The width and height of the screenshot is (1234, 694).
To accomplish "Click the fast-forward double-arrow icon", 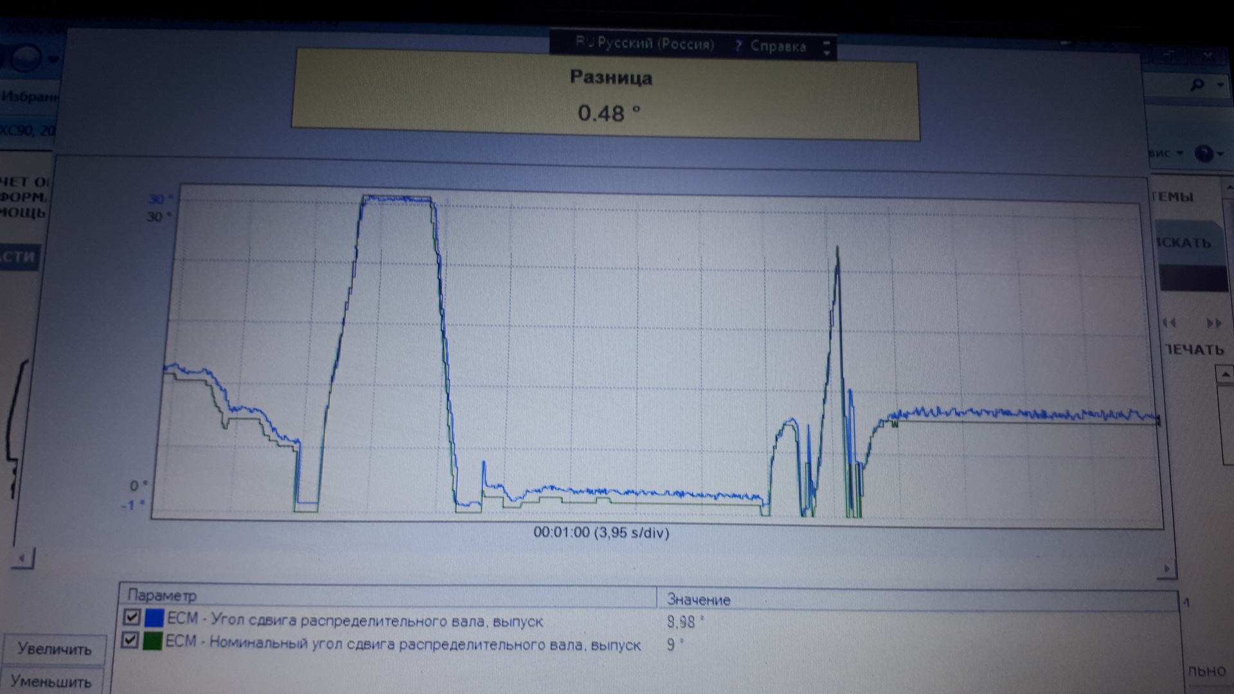I will pos(1213,323).
